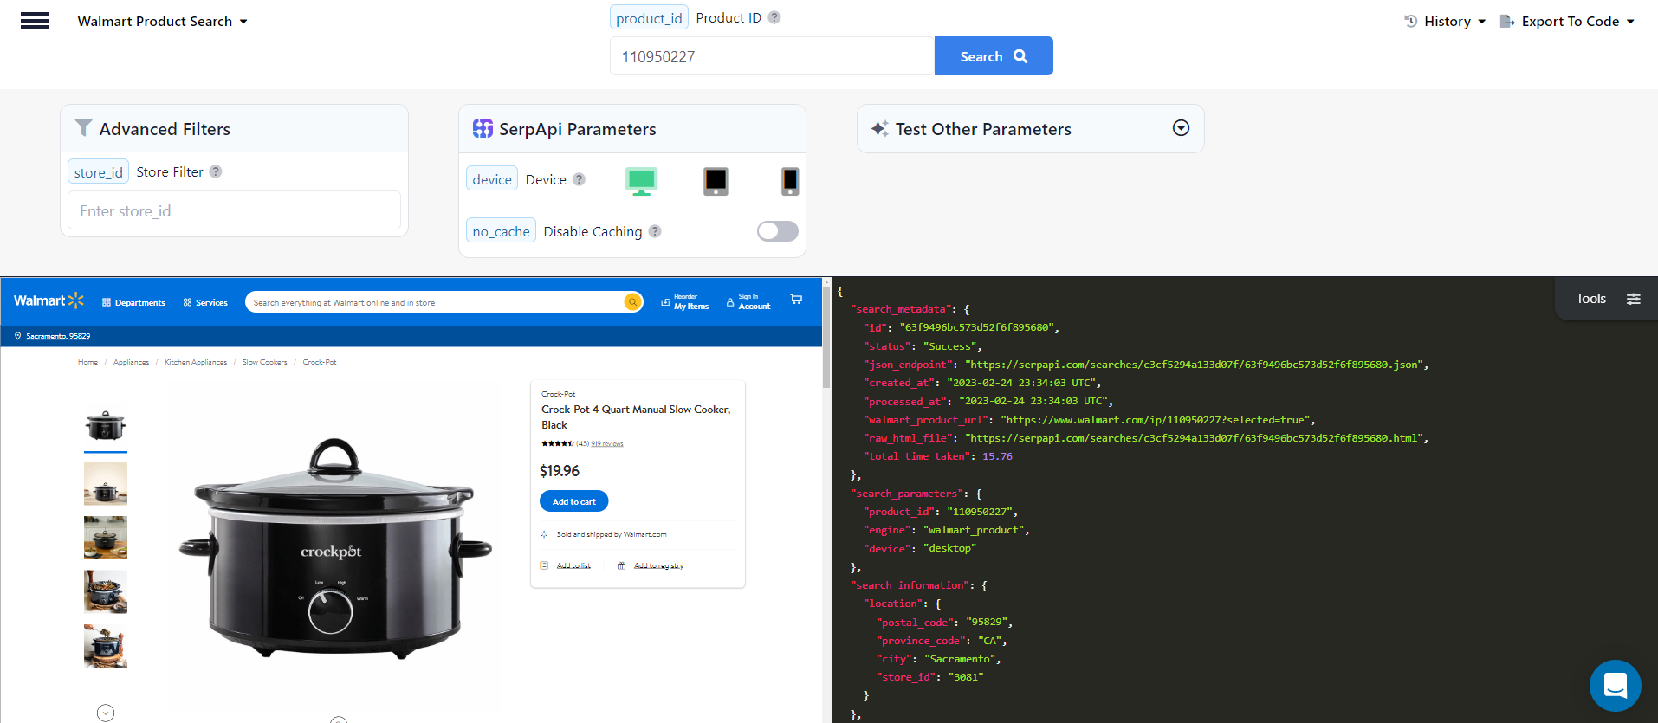Click the SerpApi Parameters logo icon
Viewport: 1658px width, 723px height.
(483, 128)
